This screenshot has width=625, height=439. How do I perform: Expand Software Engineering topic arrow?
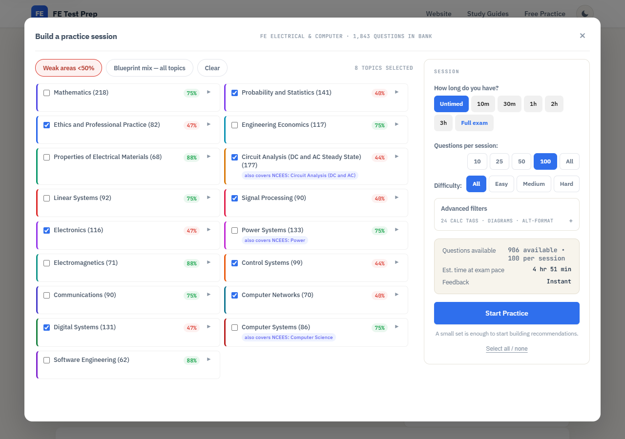[208, 359]
